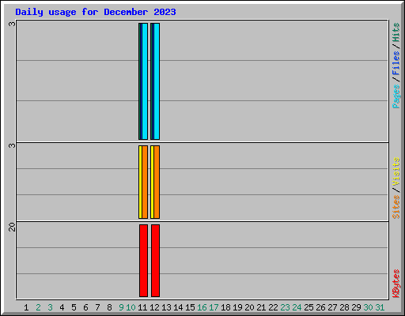The height and width of the screenshot is (316, 405).
Task: Click the 'Files' legend label
Action: (396, 63)
